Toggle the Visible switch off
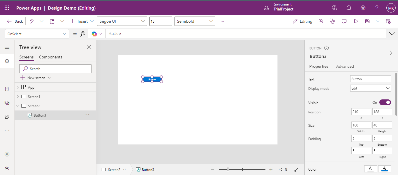The height and width of the screenshot is (175, 398). [x=385, y=103]
